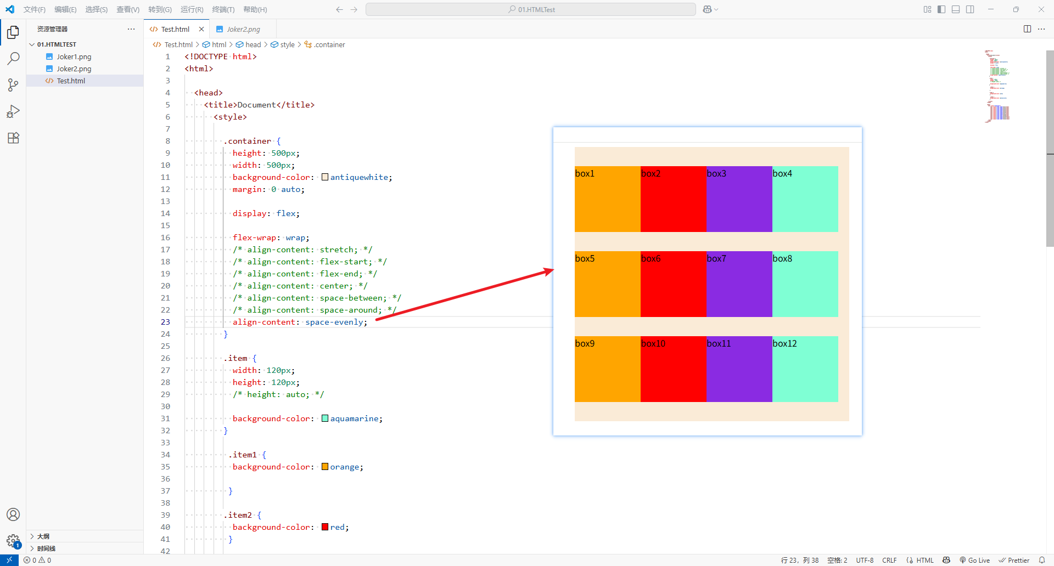Click the vertical editor scrollbar

tap(1050, 148)
